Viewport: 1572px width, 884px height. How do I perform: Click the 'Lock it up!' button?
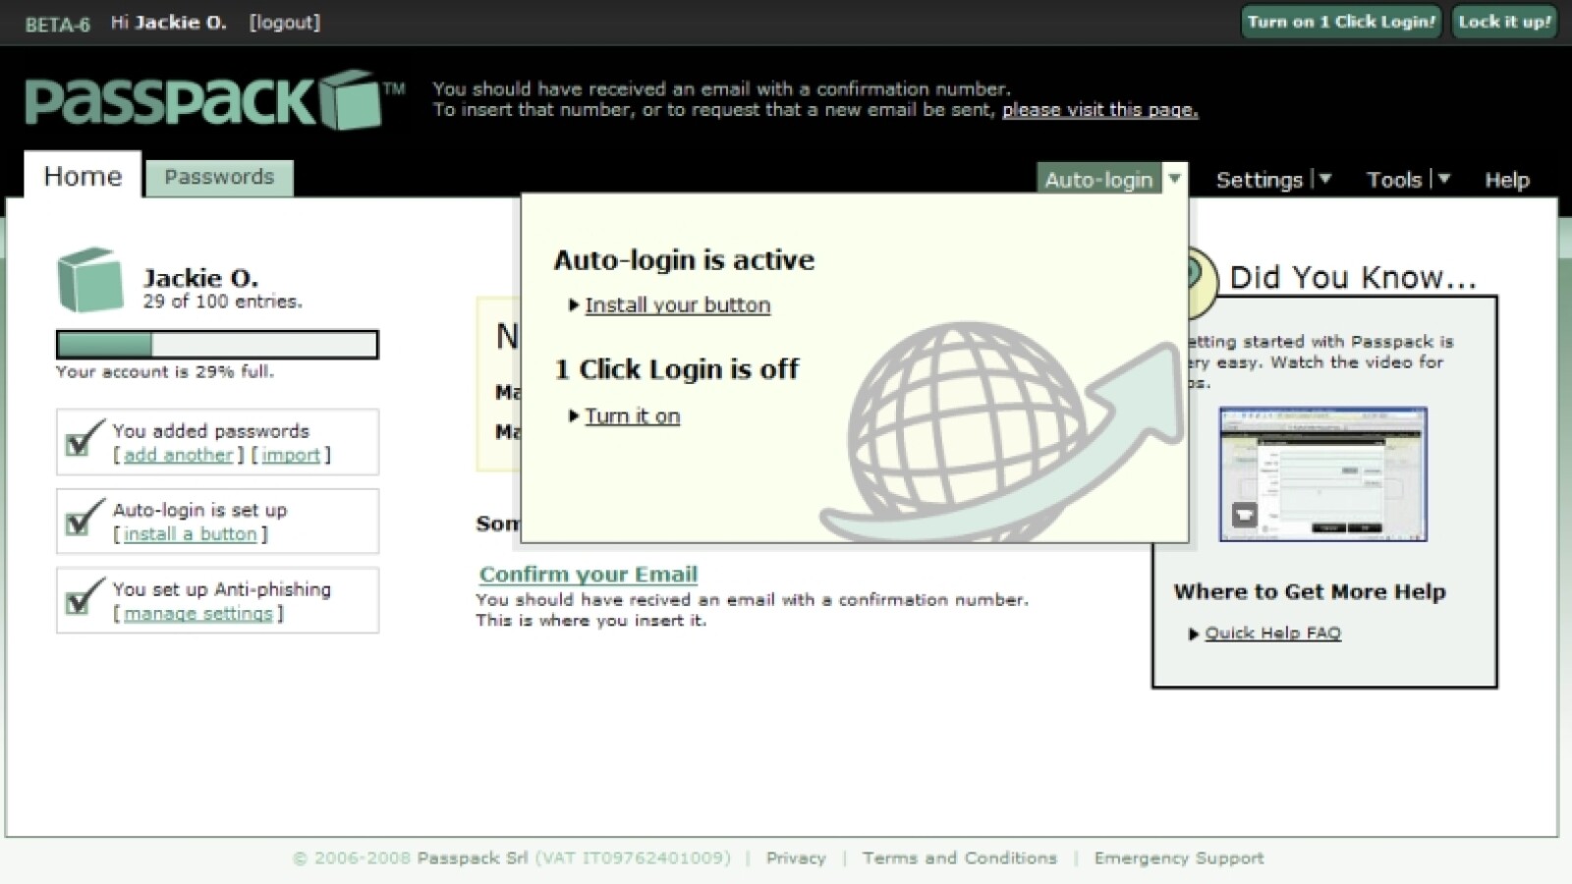coord(1503,22)
